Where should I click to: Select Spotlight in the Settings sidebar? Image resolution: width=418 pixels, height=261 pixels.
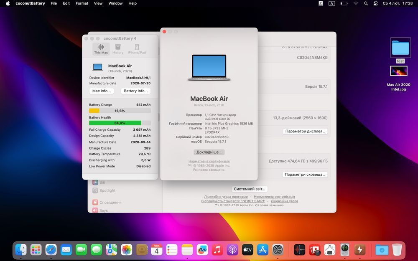click(x=104, y=190)
